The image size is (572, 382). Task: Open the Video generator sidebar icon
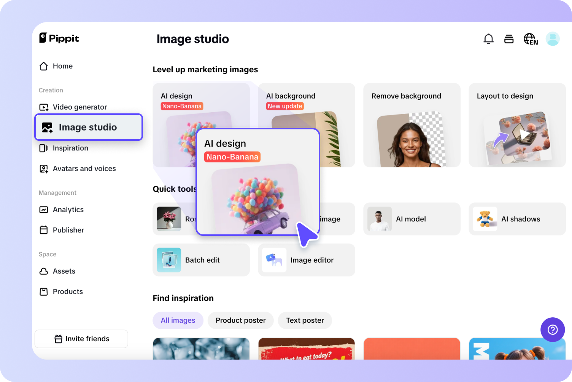pyautogui.click(x=44, y=107)
